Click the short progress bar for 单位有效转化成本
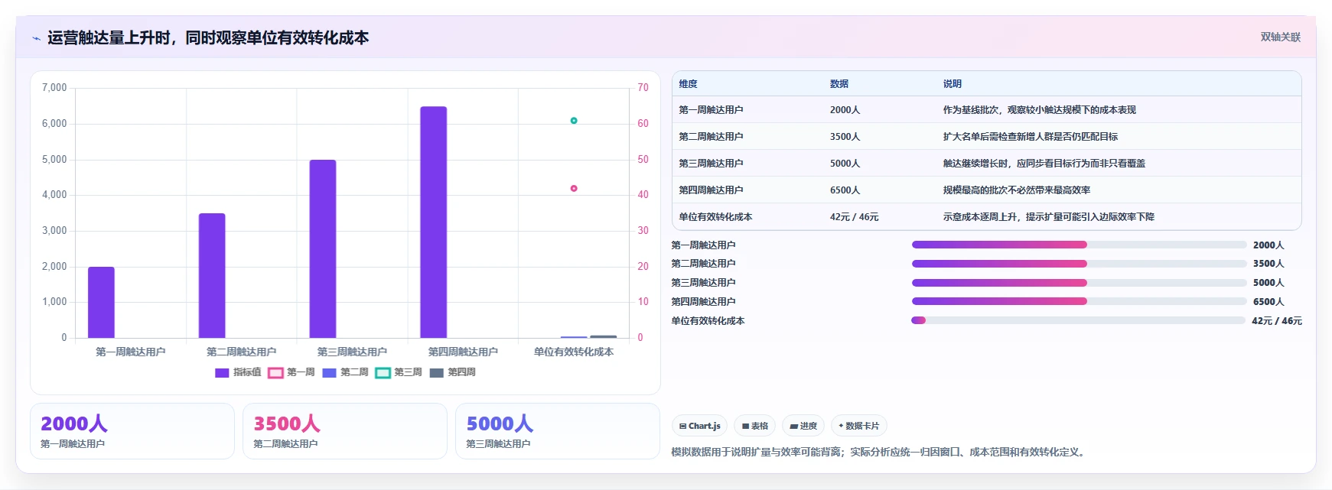Viewport: 1332px width, 490px height. click(x=1079, y=320)
